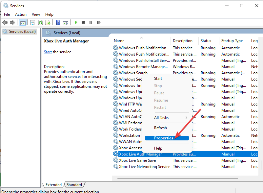Click the Stop Service square toolbar icon
This screenshot has width=263, height=193.
pos(83,22)
